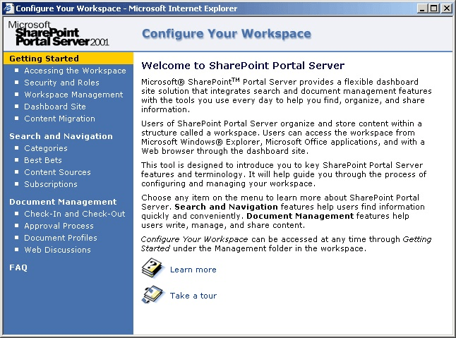Open the FAQ section

18,267
